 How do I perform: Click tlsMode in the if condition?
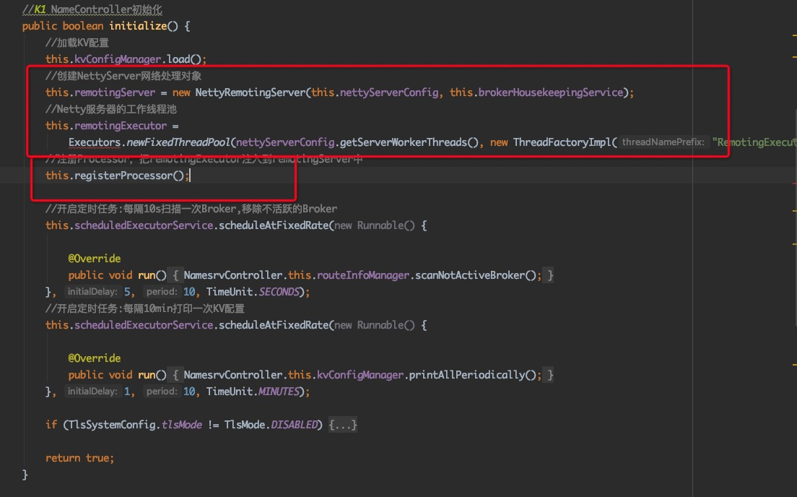click(x=181, y=424)
